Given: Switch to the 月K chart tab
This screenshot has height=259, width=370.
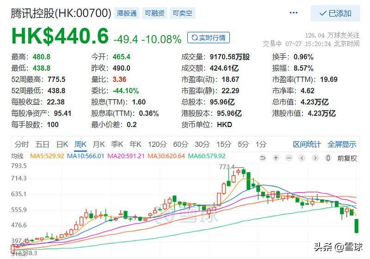Looking at the screenshot, I should click(x=99, y=144).
